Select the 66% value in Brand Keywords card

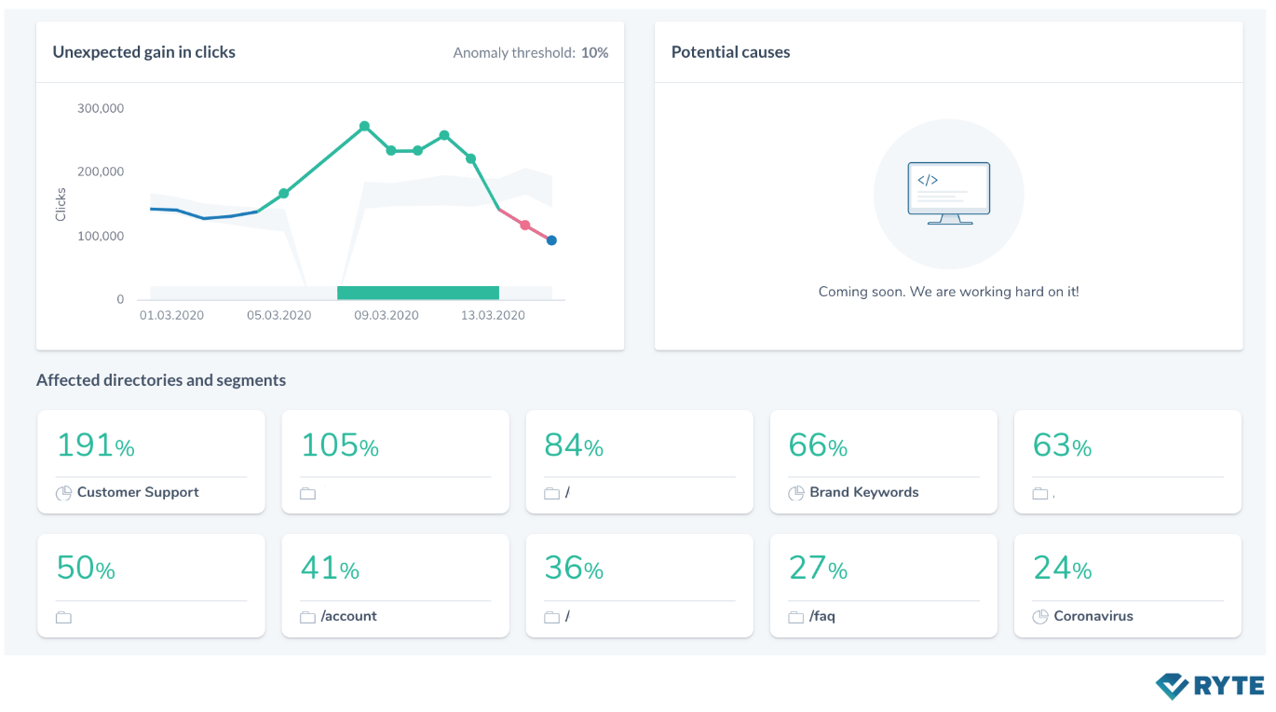tap(818, 445)
